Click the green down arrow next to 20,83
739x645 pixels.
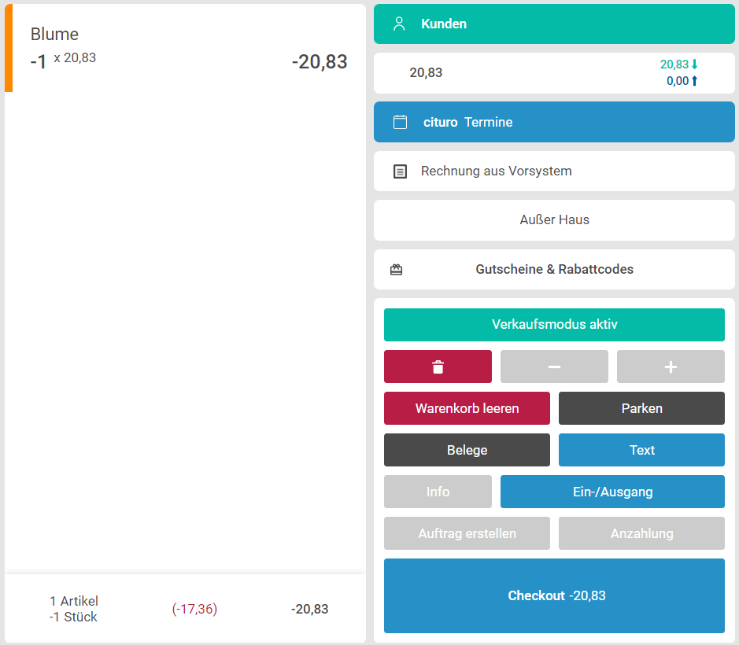click(695, 64)
